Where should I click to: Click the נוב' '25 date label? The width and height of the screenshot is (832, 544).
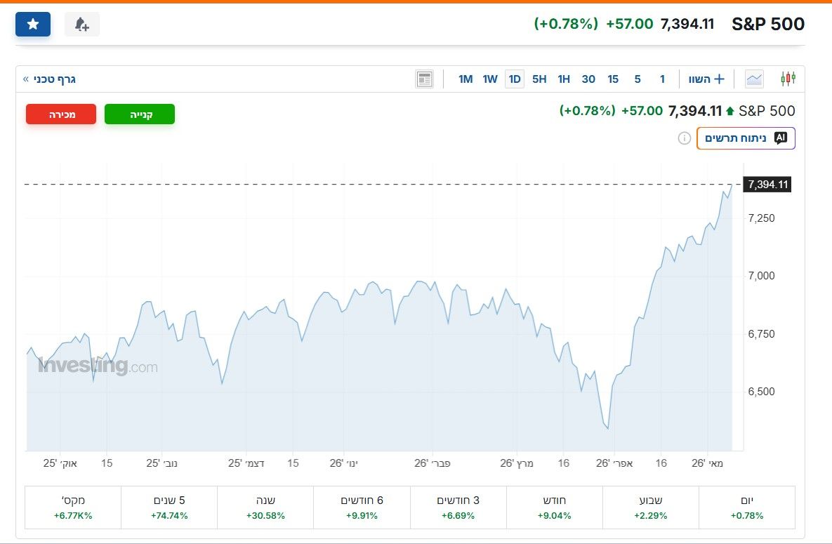[x=162, y=463]
